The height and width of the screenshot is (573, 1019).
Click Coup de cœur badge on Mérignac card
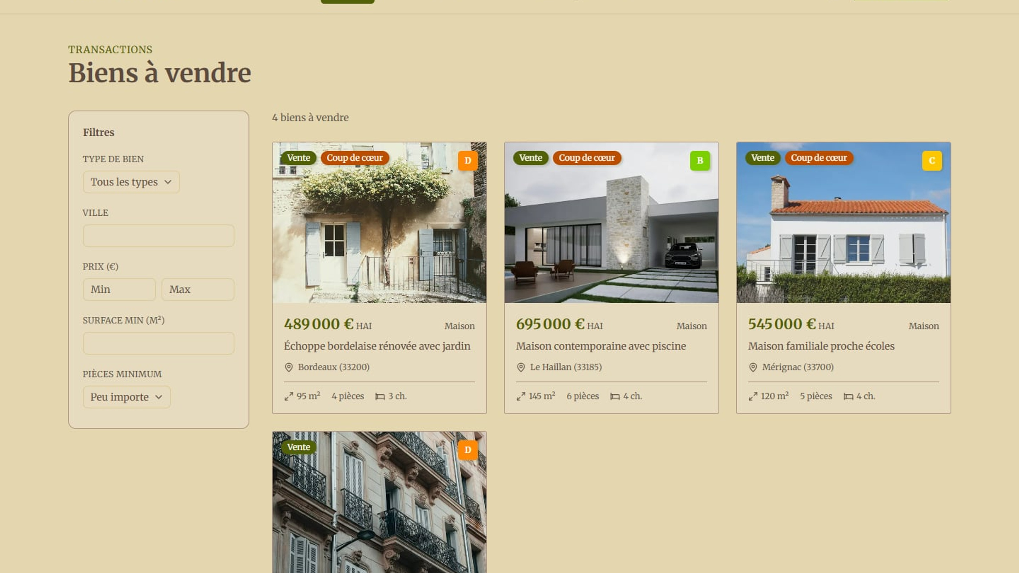click(819, 158)
